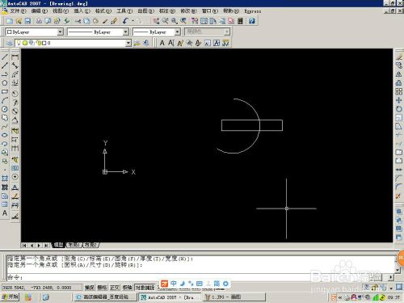This screenshot has width=404, height=303.
Task: Click the Plot/Print icon
Action: coord(39,21)
